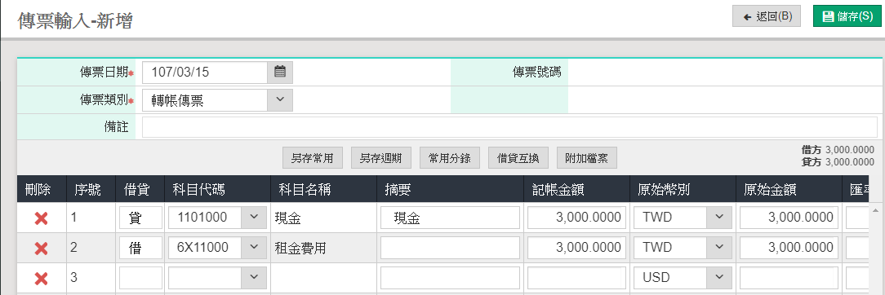Open 常用分錄 common entries
Screen dimensions: 885x295
450,158
